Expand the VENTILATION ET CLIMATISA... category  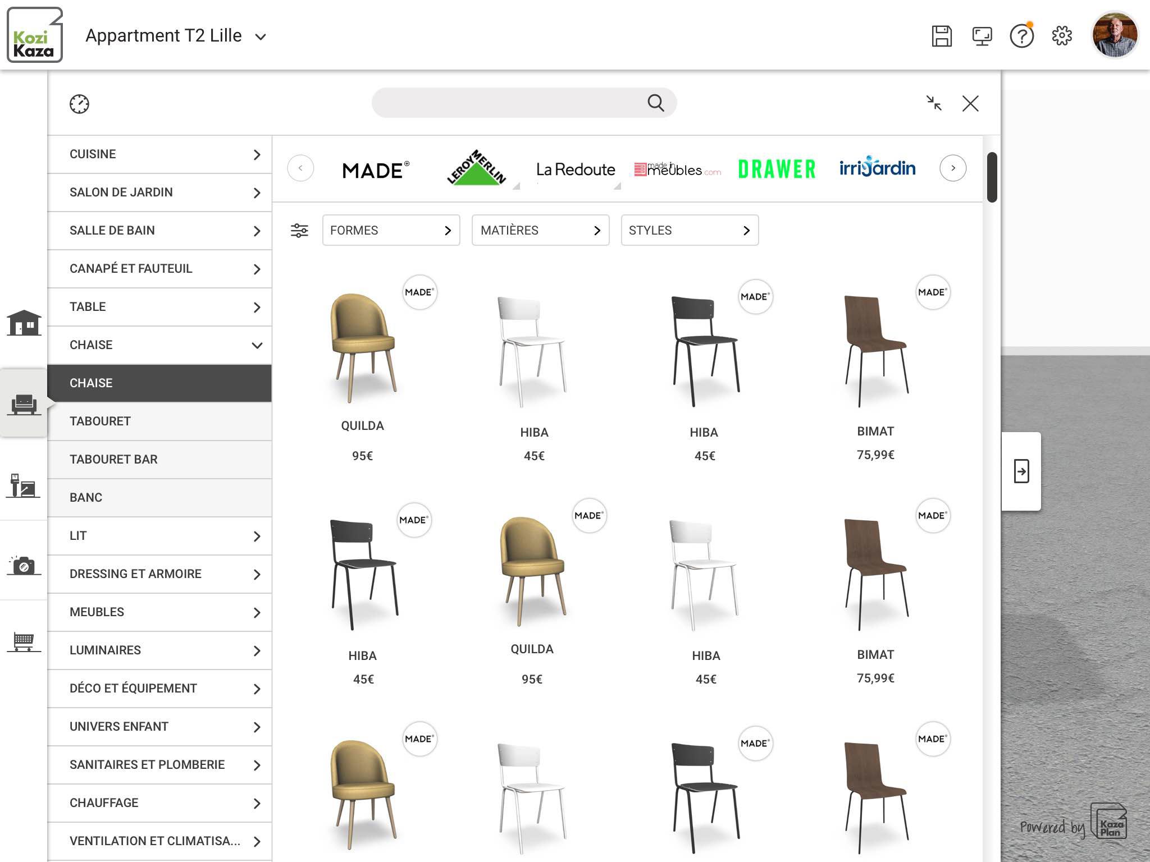(159, 841)
